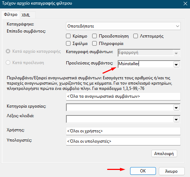Click the Απαλοιφή clear button
This screenshot has width=190, height=177.
click(x=164, y=154)
